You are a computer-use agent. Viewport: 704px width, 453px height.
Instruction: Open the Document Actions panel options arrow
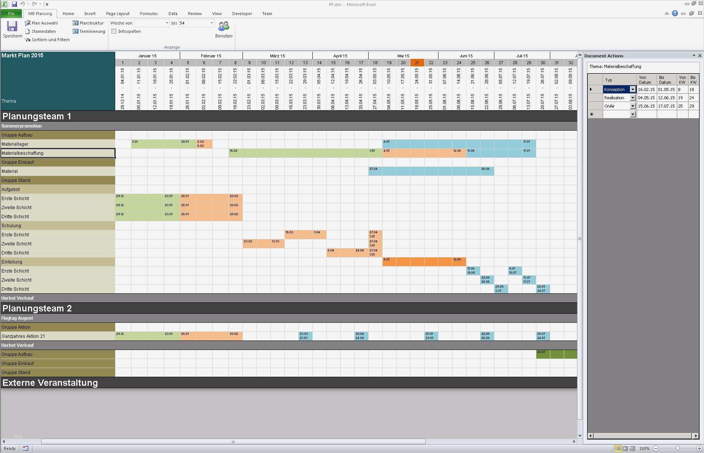[694, 55]
